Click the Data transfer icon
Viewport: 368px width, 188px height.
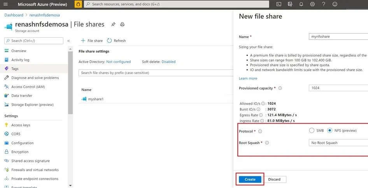[7, 95]
